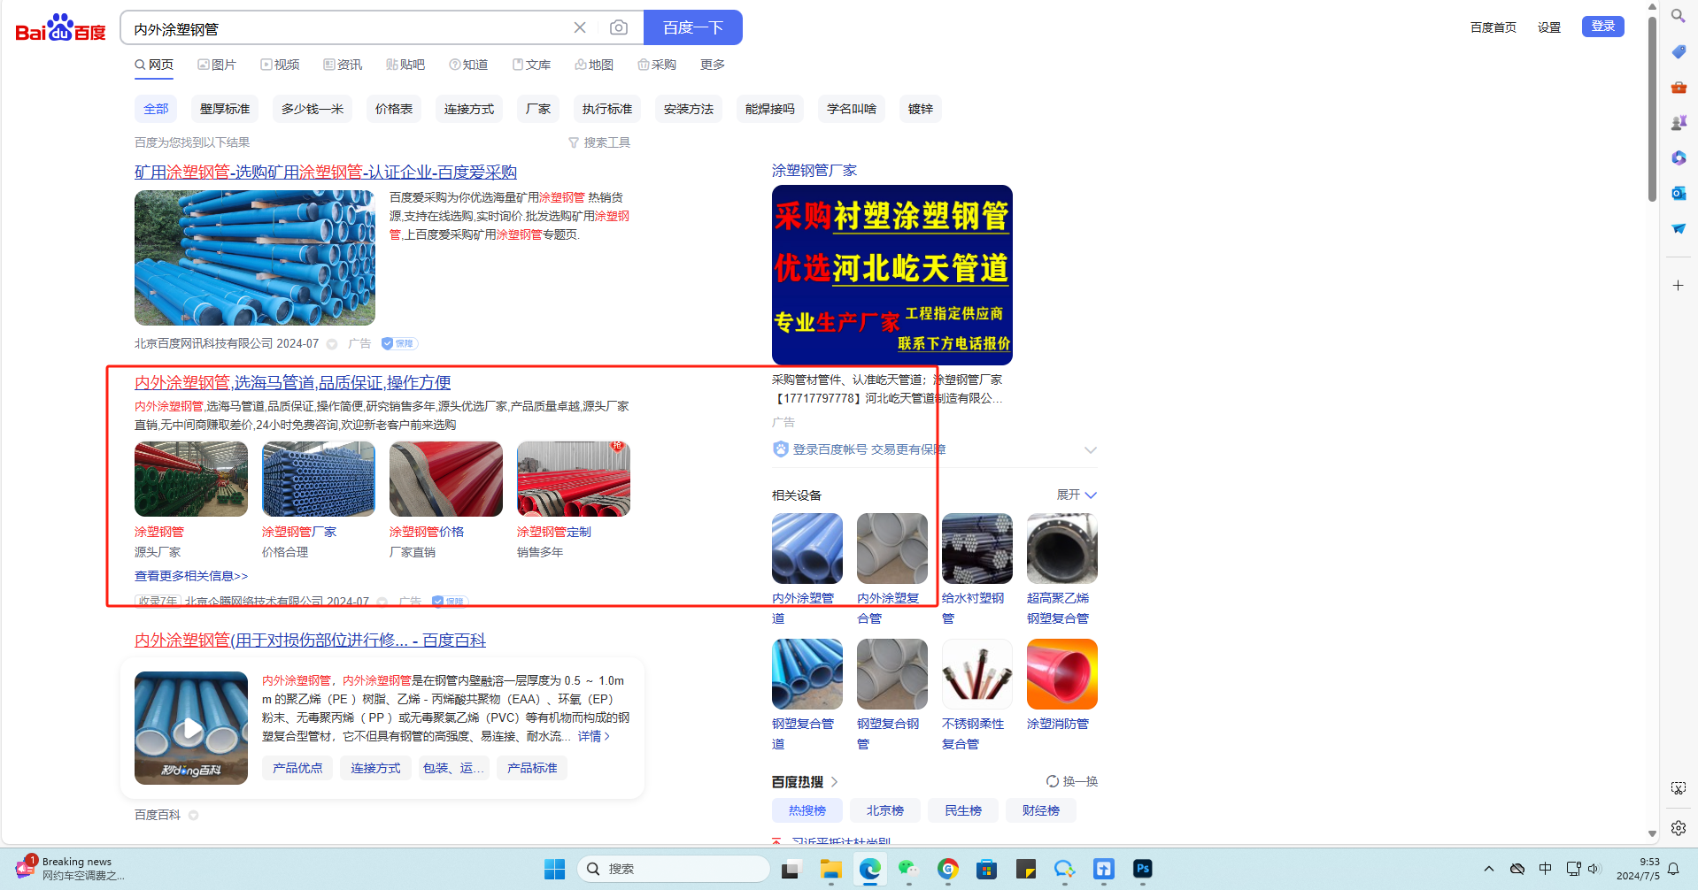Screen dimensions: 1698x890
Task: Click the camera image search icon
Action: point(619,28)
